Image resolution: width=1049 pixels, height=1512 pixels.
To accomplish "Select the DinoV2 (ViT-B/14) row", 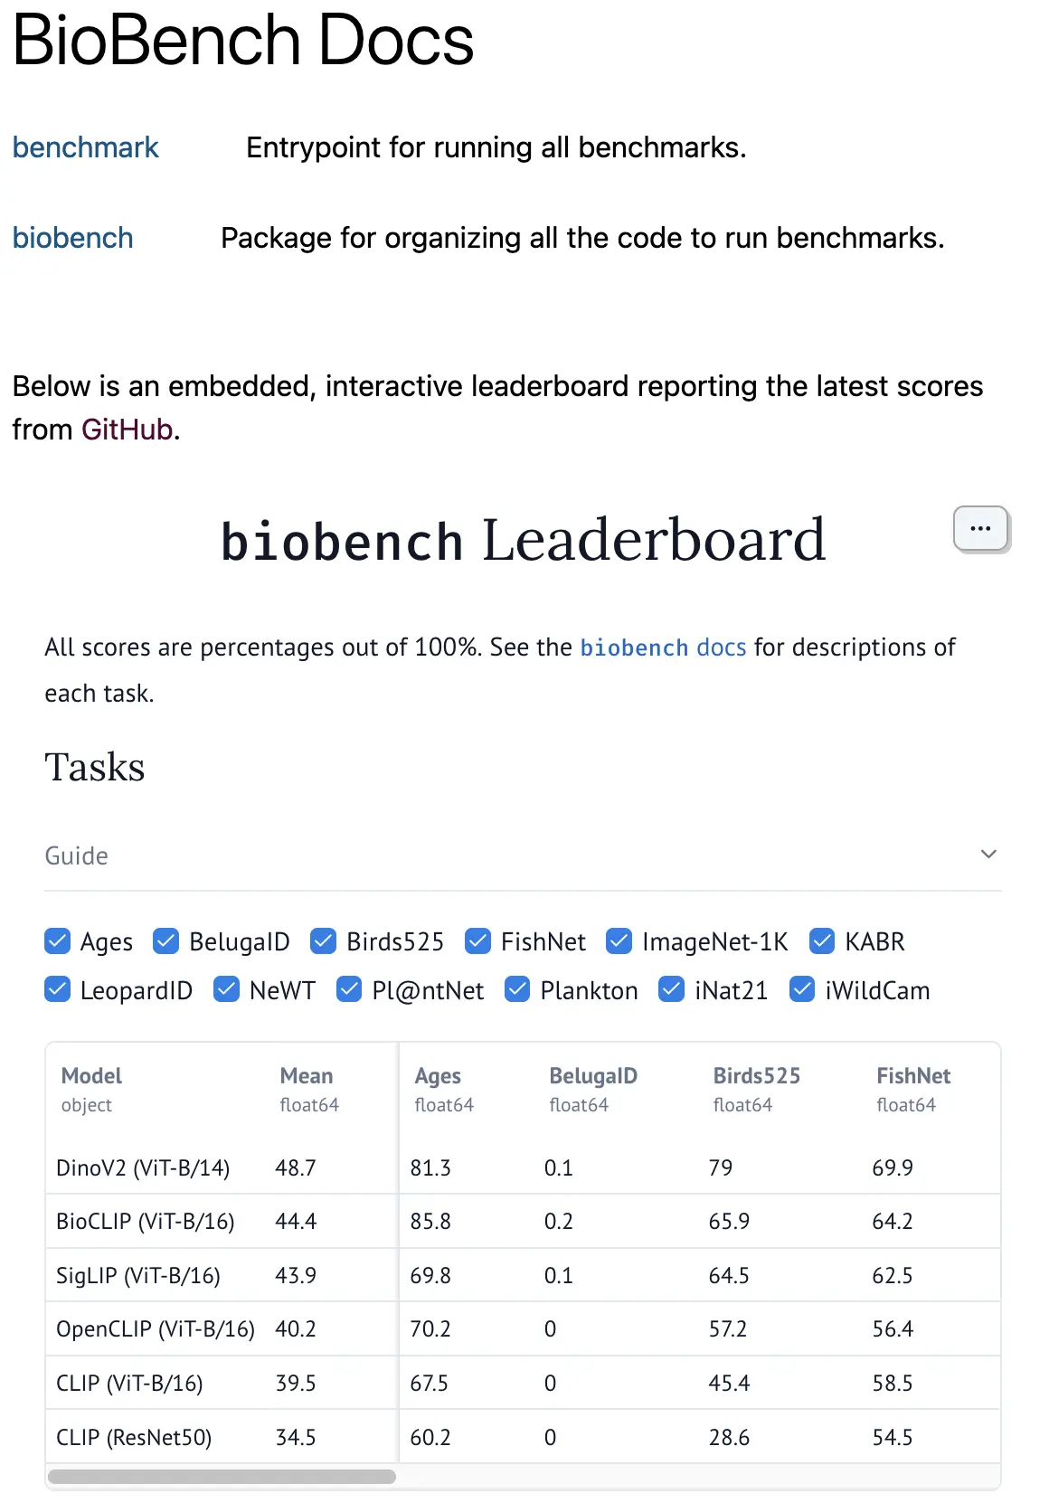I will (523, 1167).
